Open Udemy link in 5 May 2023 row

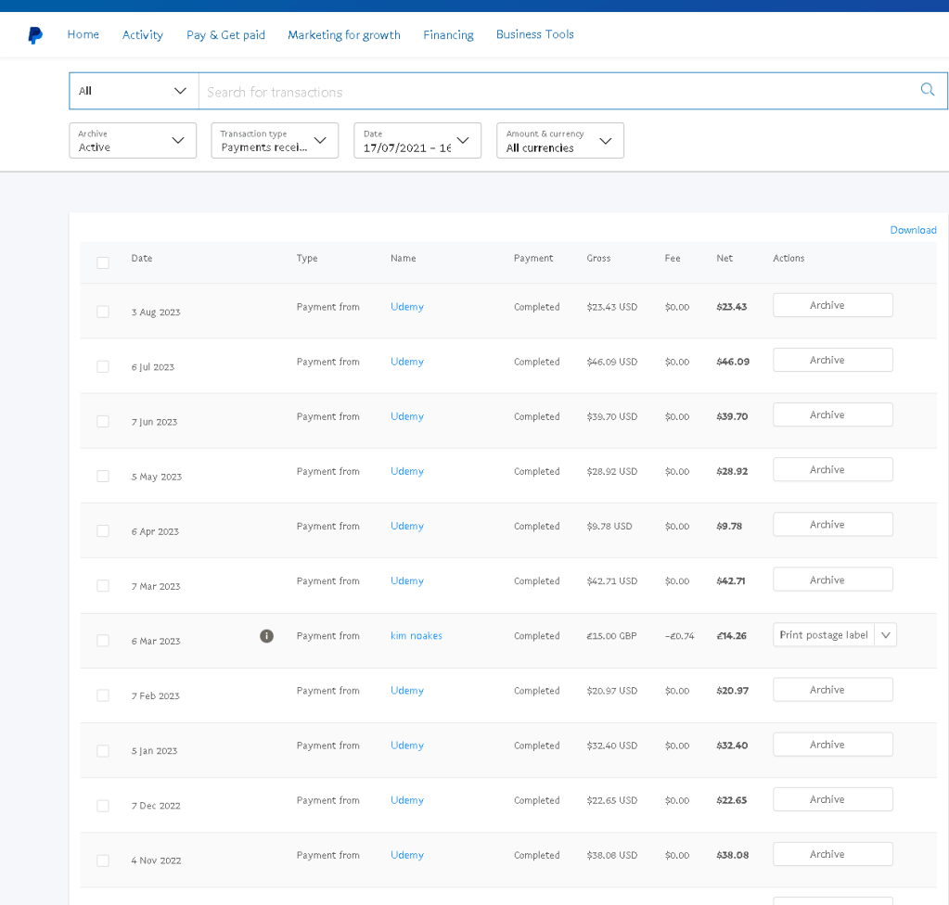[406, 471]
